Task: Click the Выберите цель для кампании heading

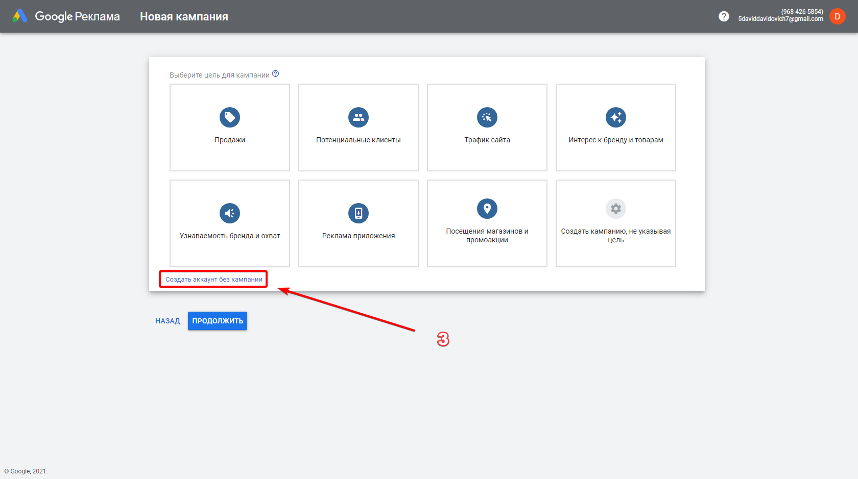Action: tap(220, 75)
